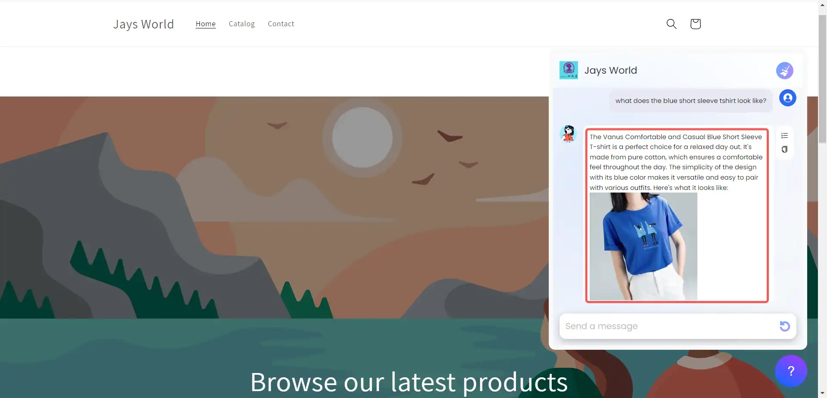Click the list icon beside the bot reply
827x398 pixels.
point(784,136)
